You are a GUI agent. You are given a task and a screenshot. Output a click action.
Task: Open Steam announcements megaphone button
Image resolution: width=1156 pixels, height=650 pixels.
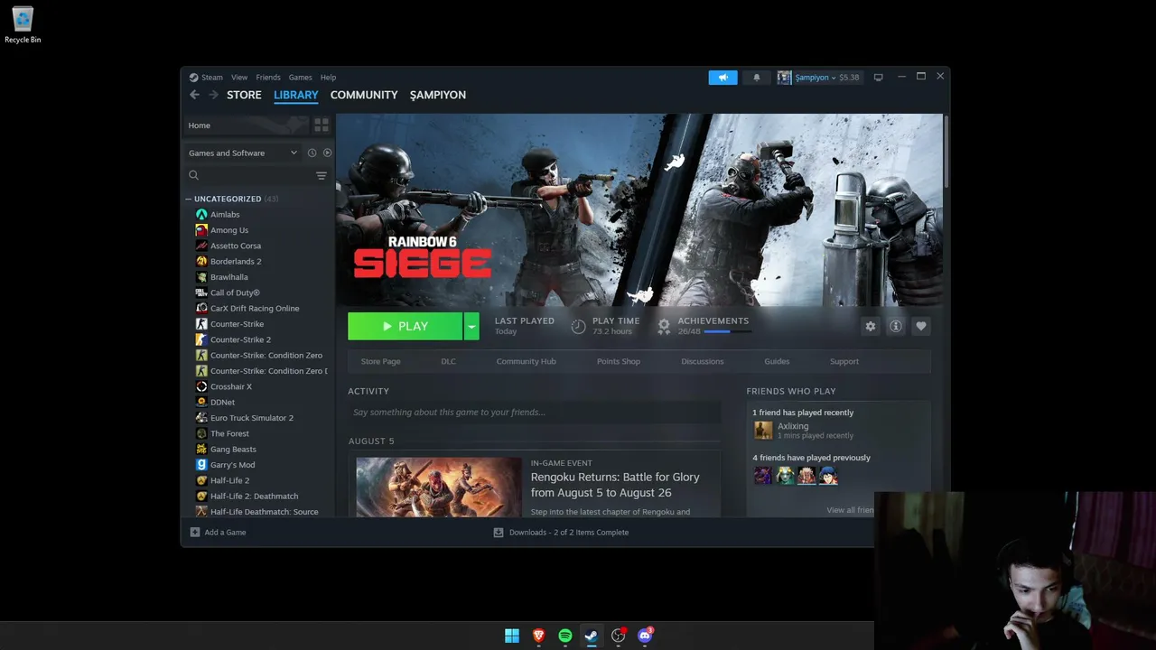pos(722,78)
